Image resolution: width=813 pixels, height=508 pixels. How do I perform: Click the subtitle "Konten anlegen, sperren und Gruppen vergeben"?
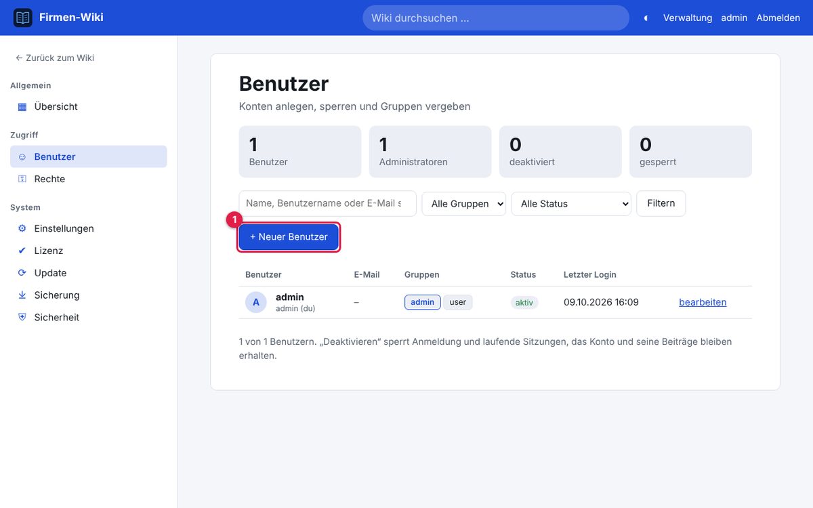(x=355, y=106)
